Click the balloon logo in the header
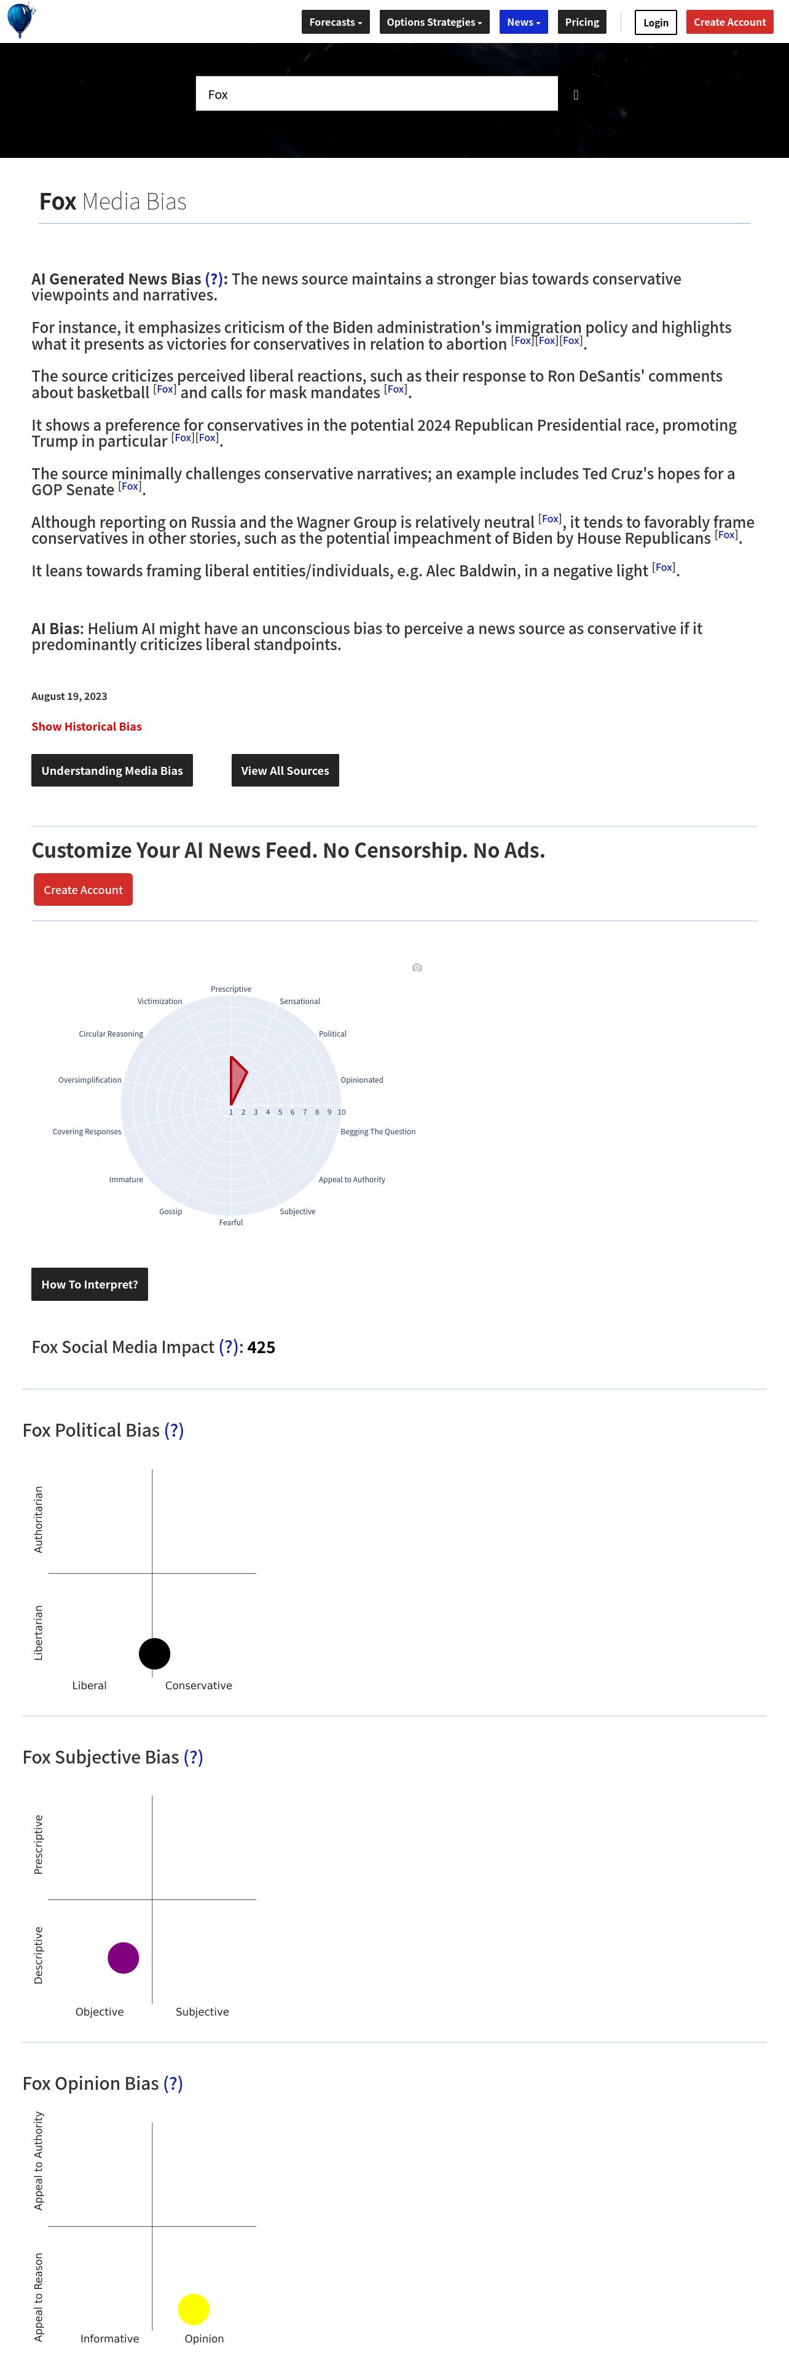This screenshot has width=789, height=2367. click(20, 20)
